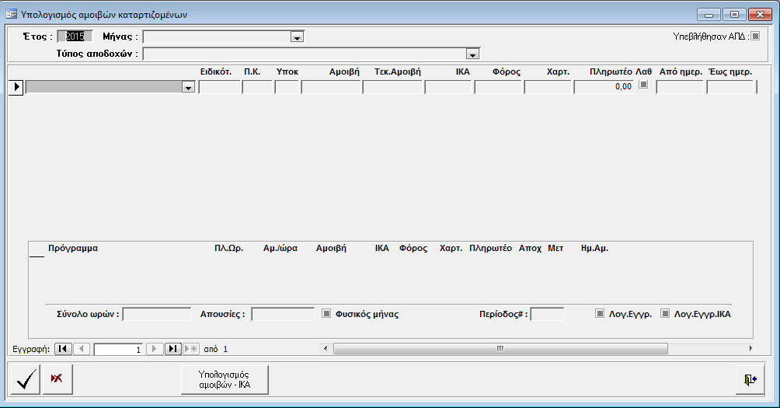This screenshot has width=780, height=408.
Task: Click the record selector arrow on row
Action: coord(16,87)
